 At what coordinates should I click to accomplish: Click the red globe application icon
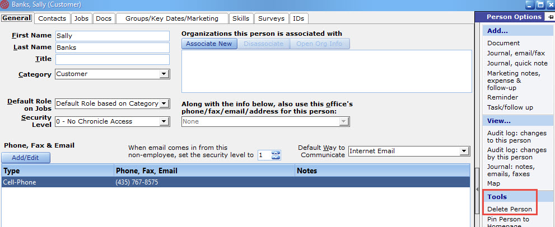click(5, 5)
